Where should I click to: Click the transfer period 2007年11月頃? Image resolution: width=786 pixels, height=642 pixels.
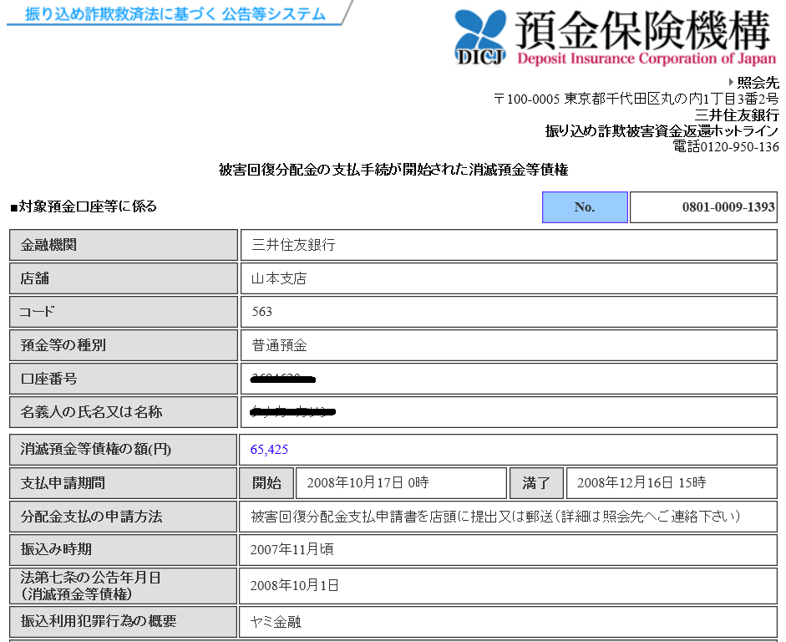pyautogui.click(x=292, y=549)
